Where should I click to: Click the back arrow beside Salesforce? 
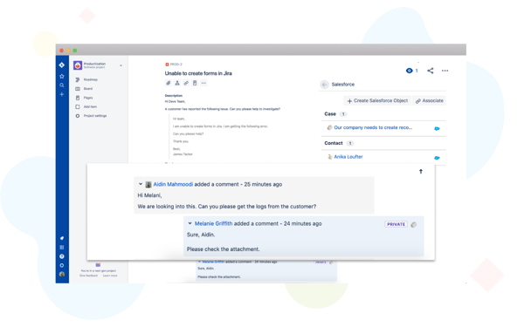coord(324,85)
